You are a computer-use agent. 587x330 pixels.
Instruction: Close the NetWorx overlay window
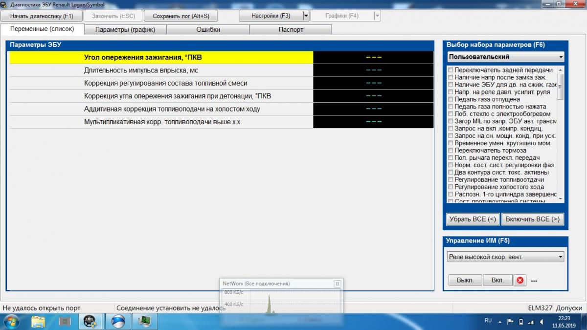tap(337, 284)
